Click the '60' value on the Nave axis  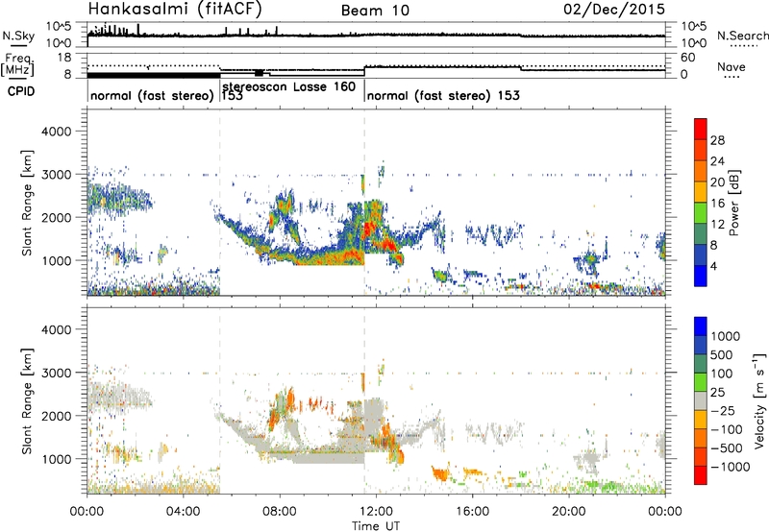coord(687,58)
